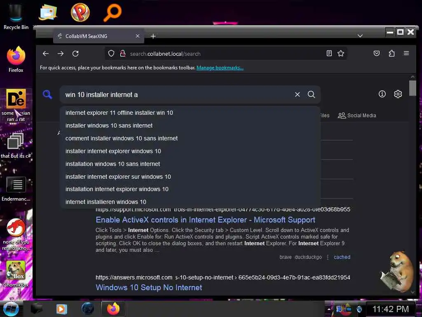Toggle reader view icon in address bar

pos(329,53)
